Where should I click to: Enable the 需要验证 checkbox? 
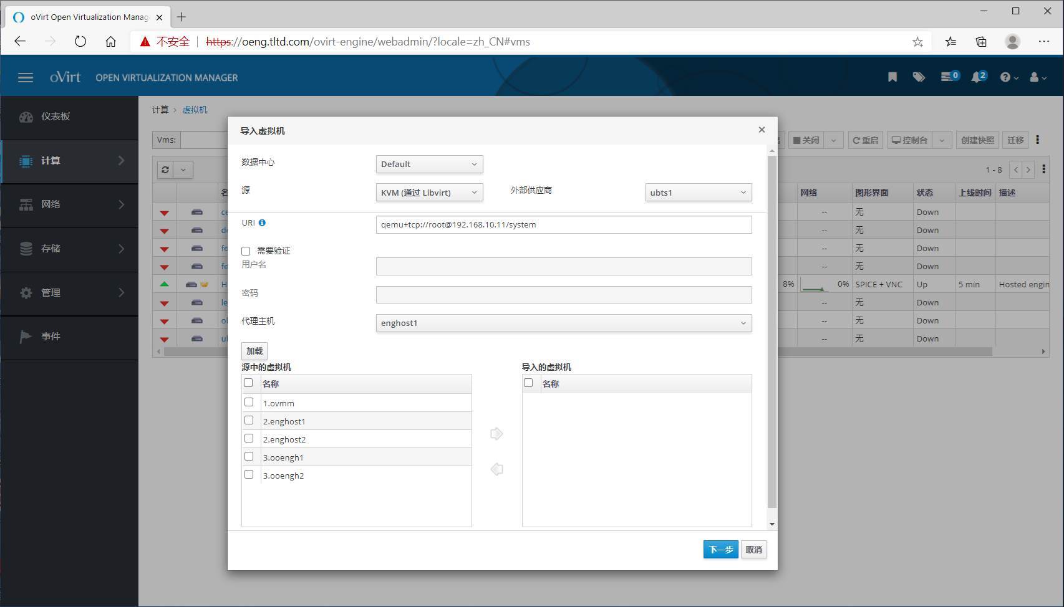coord(246,251)
